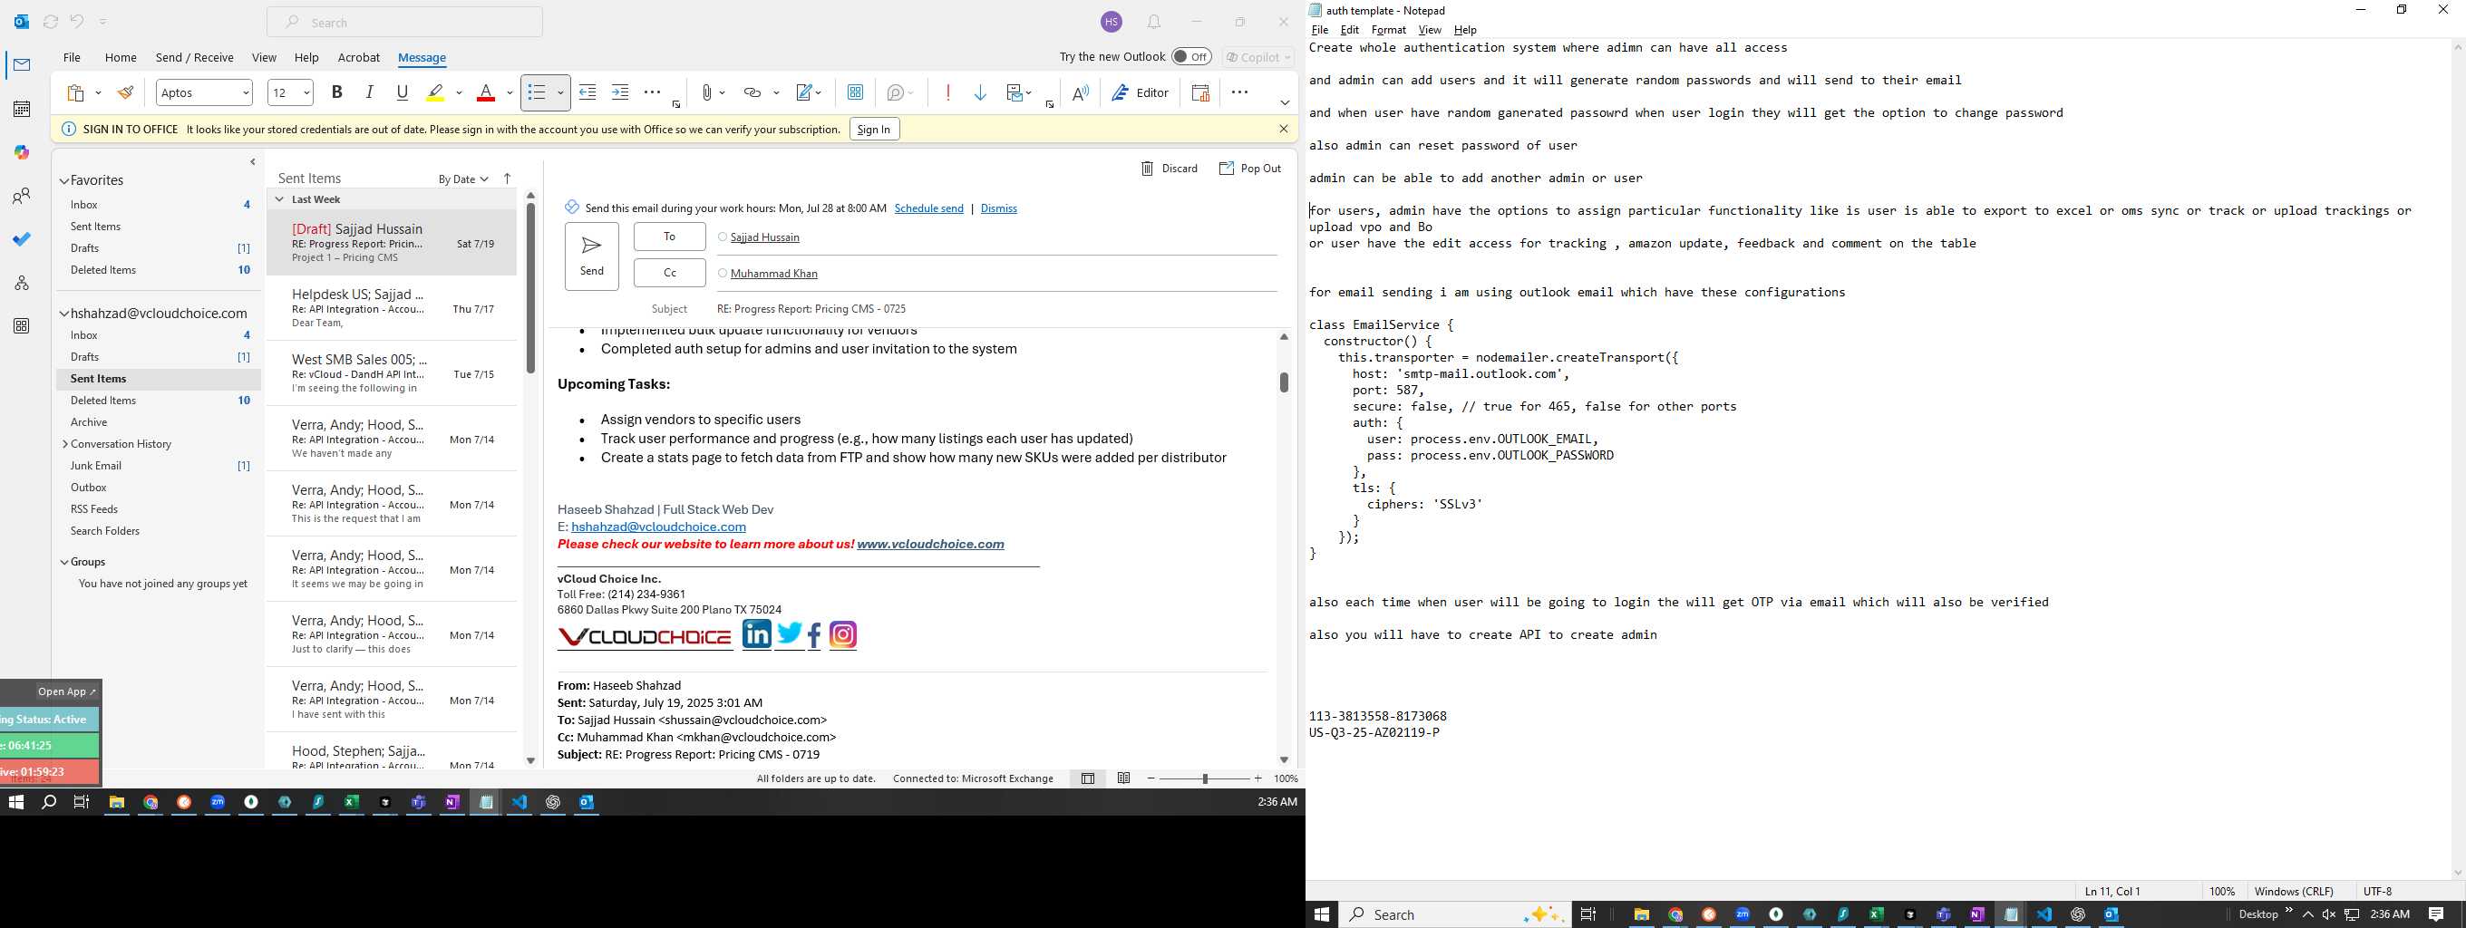Open the Aptos font name dropdown
This screenshot has width=2466, height=928.
[x=246, y=92]
